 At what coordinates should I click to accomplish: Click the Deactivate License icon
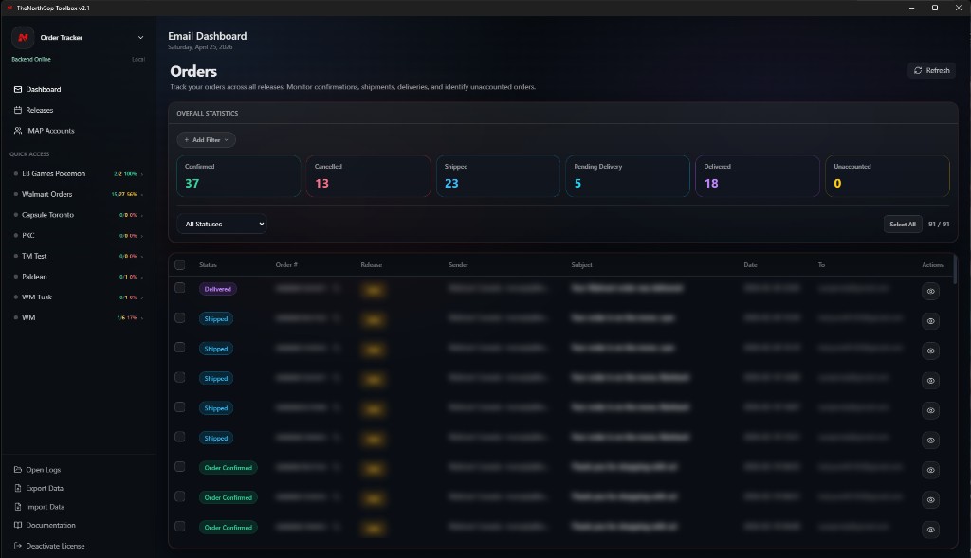tap(16, 546)
